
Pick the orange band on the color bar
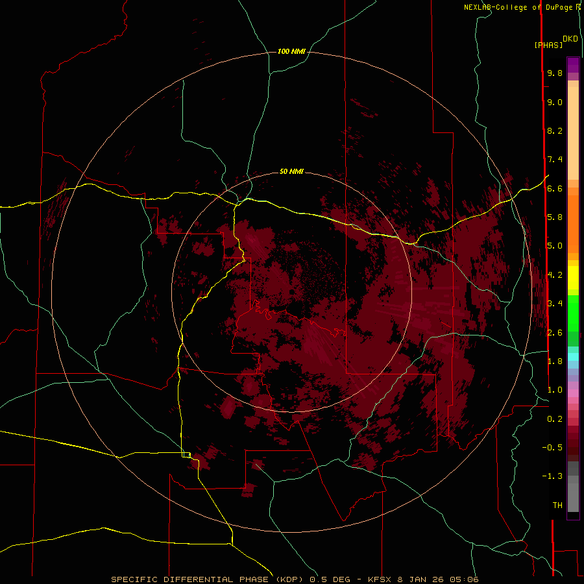point(573,223)
